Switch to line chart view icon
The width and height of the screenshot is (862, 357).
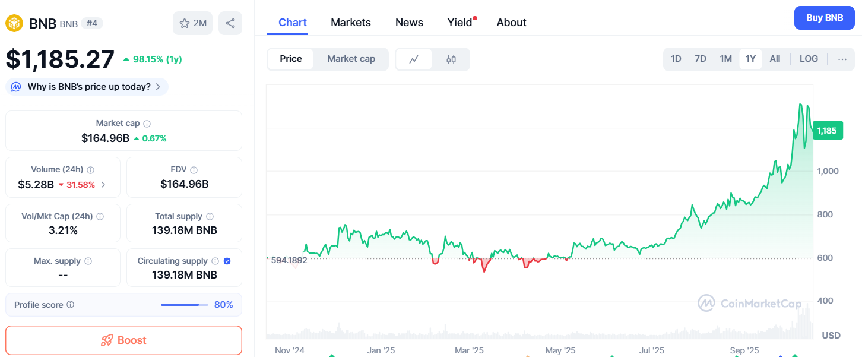pos(414,59)
